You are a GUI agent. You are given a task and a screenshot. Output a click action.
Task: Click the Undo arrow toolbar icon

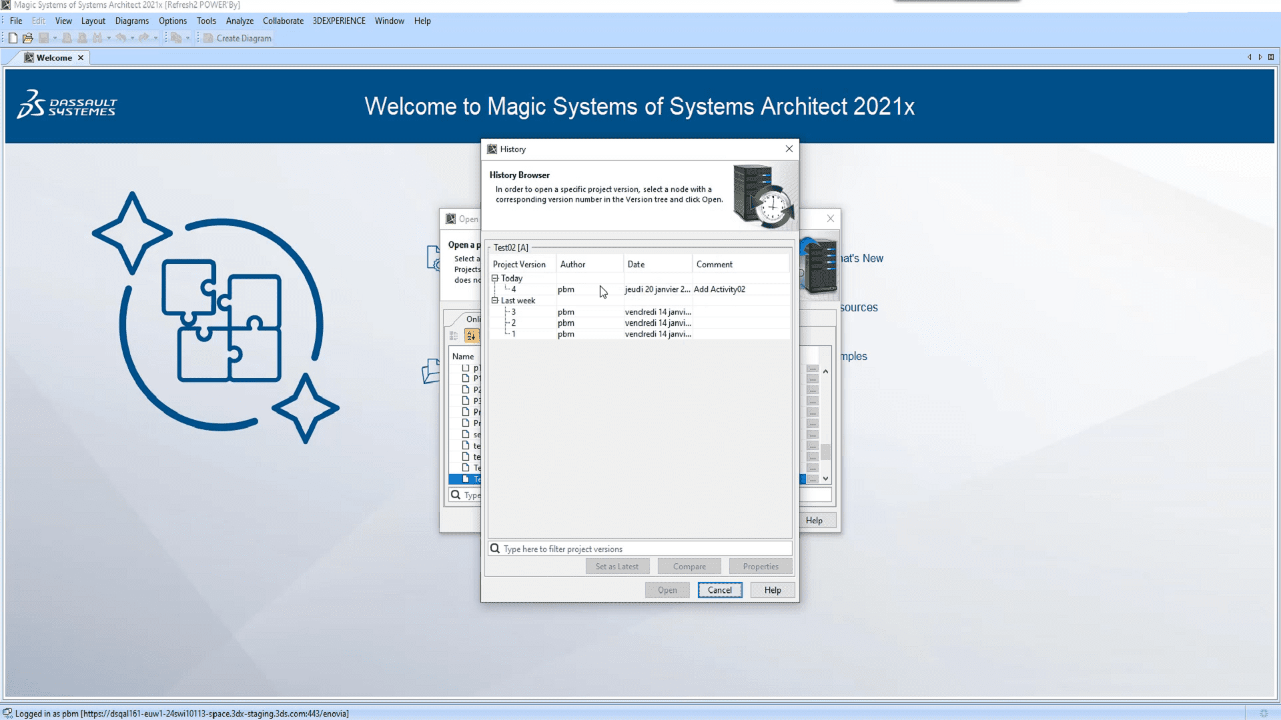point(121,38)
